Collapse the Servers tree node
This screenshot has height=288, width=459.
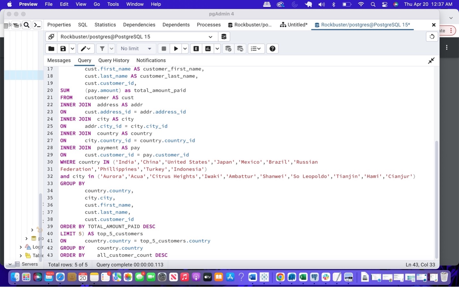pyautogui.click(x=10, y=264)
